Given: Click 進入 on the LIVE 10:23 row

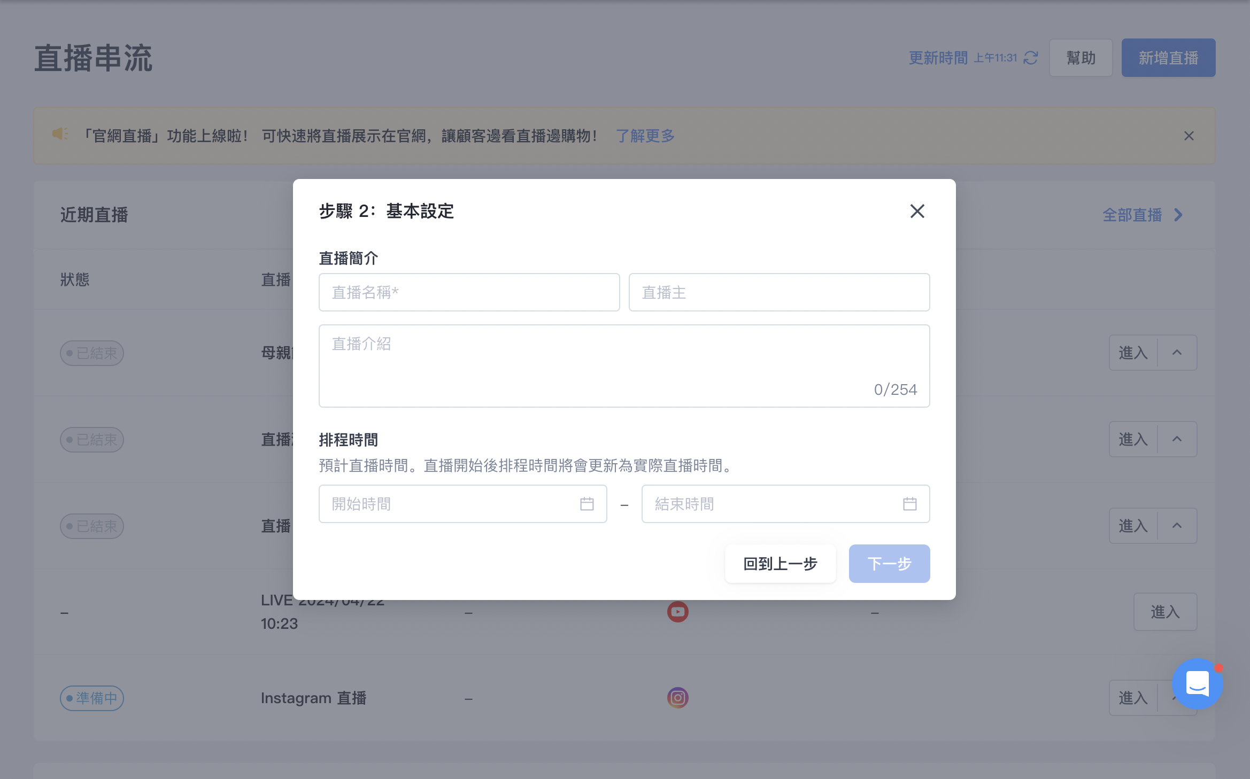Looking at the screenshot, I should click(1165, 612).
